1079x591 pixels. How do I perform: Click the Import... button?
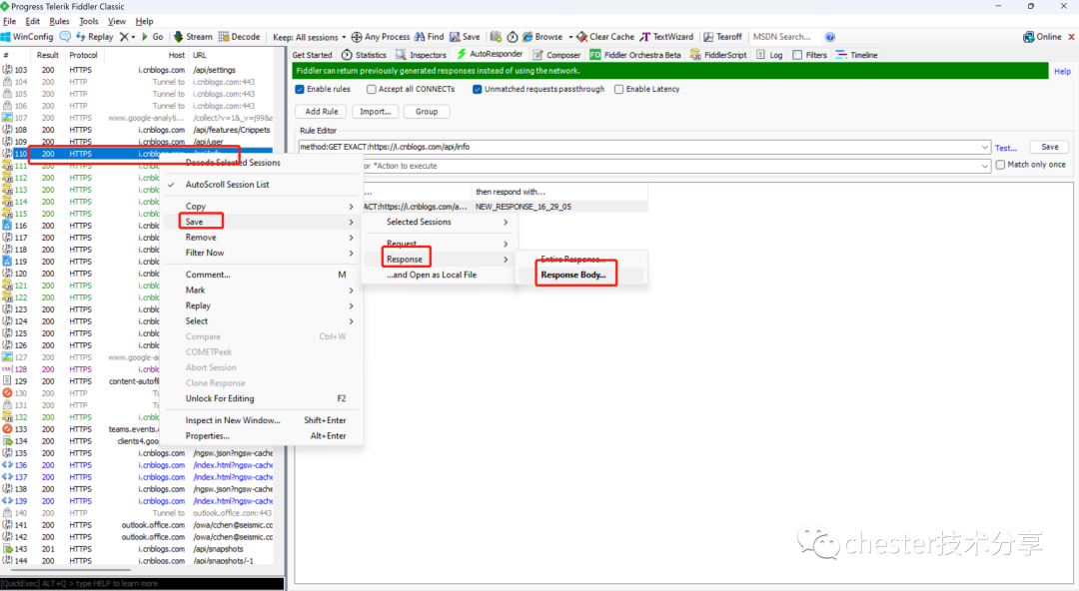coord(375,112)
